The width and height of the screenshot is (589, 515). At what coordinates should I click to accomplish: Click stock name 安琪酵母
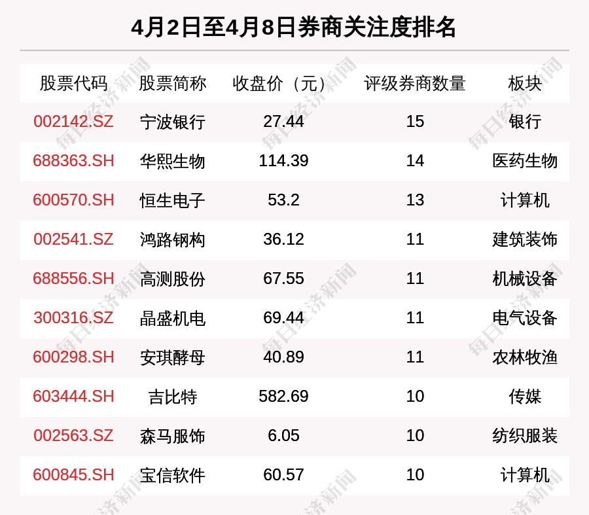(x=172, y=357)
